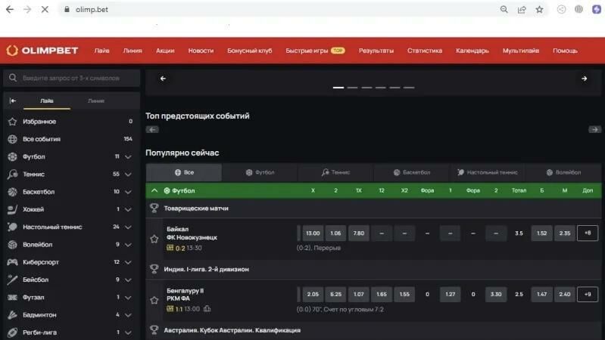Show previous banner slide arrow
The image size is (605, 340).
click(x=163, y=79)
